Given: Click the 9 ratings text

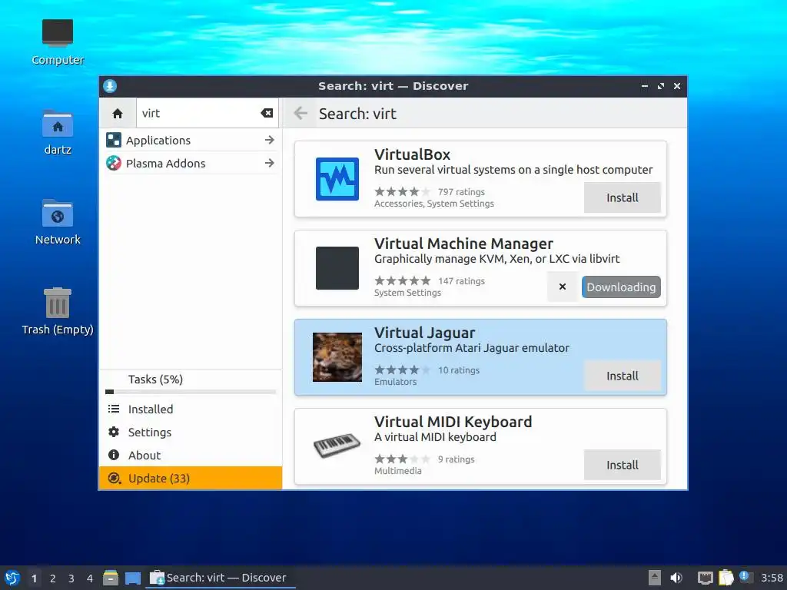Looking at the screenshot, I should coord(456,459).
